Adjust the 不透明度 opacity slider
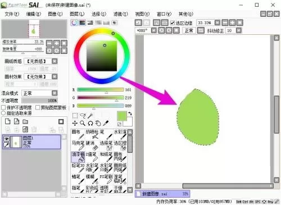This screenshot has height=205, width=281. coord(39,101)
